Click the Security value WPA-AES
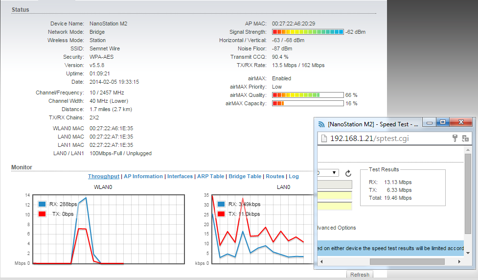The image size is (478, 280). [x=101, y=57]
